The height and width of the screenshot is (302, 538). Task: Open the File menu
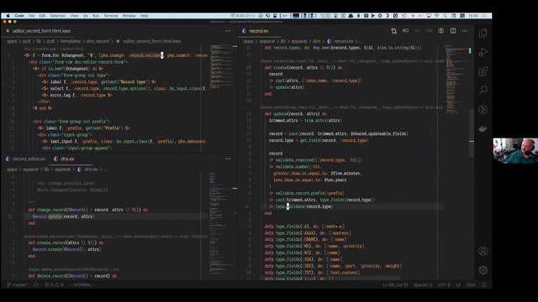tap(32, 16)
